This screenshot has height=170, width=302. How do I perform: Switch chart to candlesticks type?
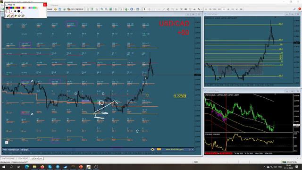click(92, 9)
